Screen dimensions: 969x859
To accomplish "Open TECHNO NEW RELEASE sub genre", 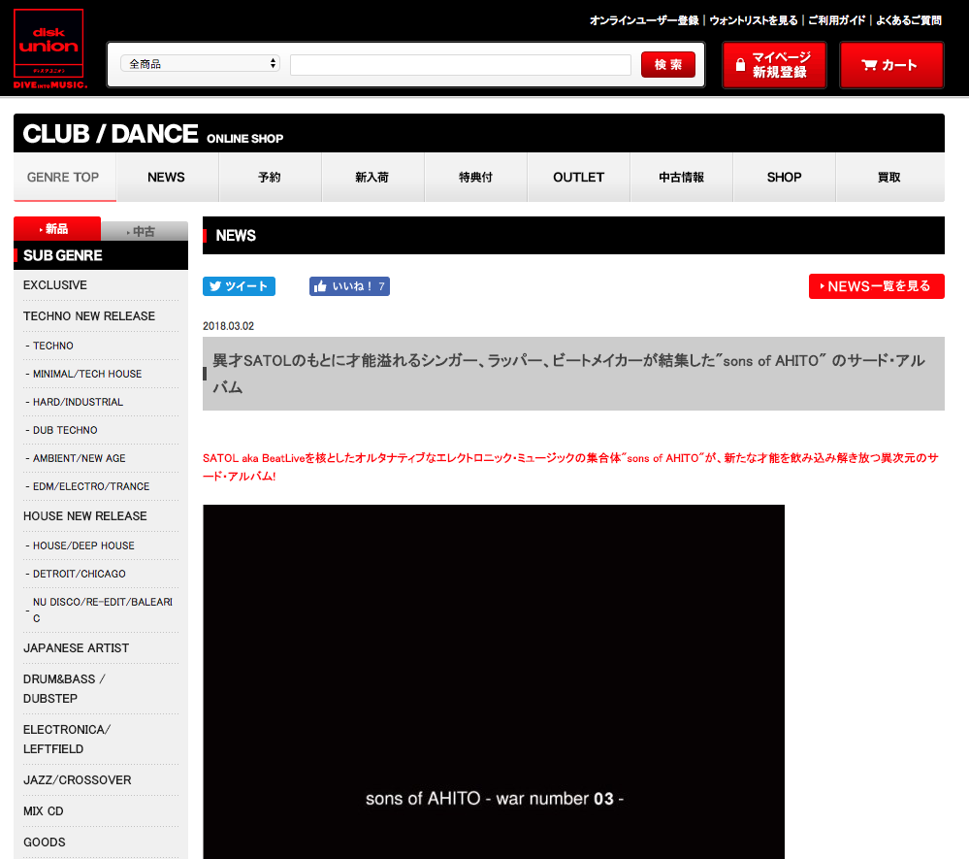I will click(x=89, y=316).
